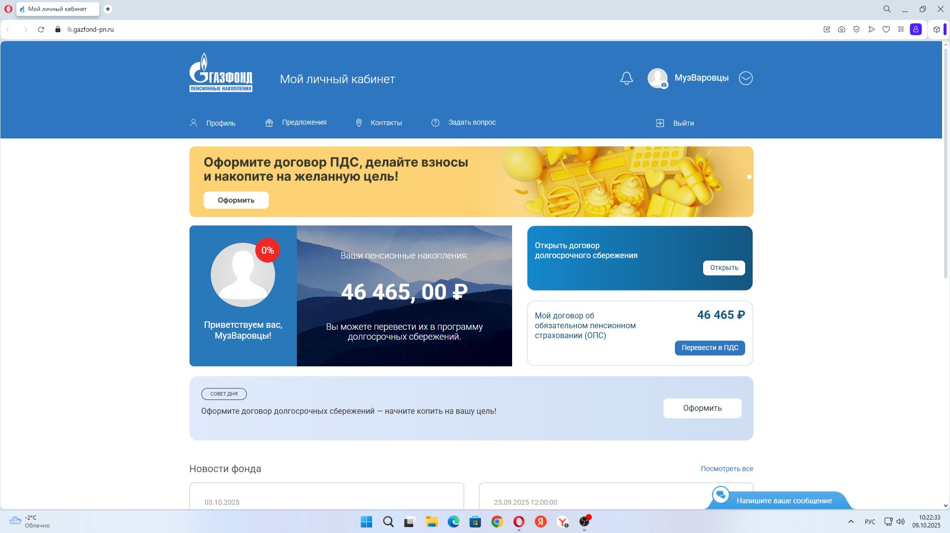
Task: Click the red 0% profile completion badge
Action: coord(268,250)
